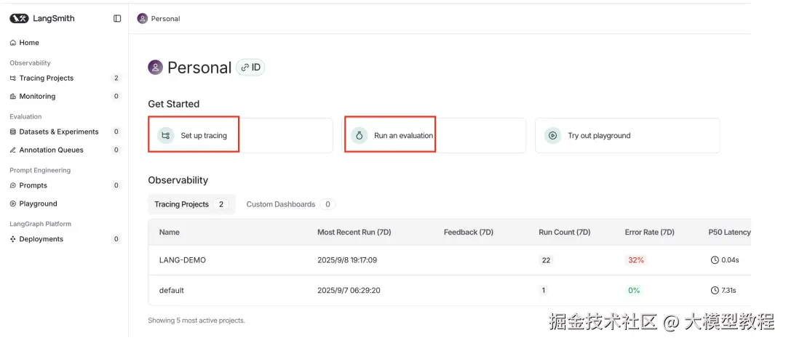
Task: Click the Playground icon in the sidebar
Action: pyautogui.click(x=13, y=203)
